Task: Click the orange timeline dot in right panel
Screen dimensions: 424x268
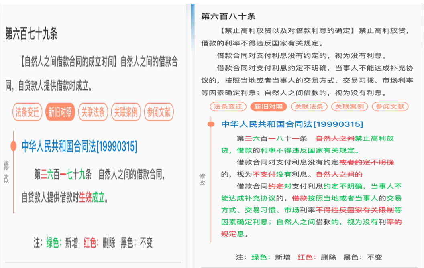Action: [211, 124]
